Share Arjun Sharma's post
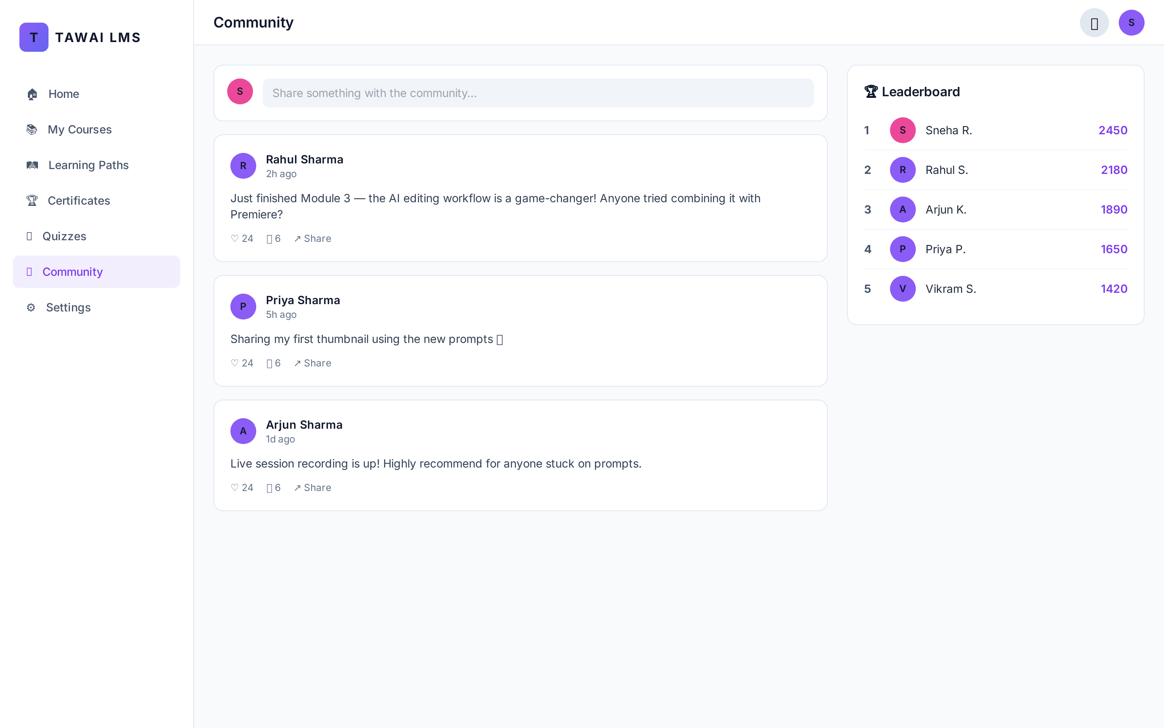1164x728 pixels. coord(313,488)
